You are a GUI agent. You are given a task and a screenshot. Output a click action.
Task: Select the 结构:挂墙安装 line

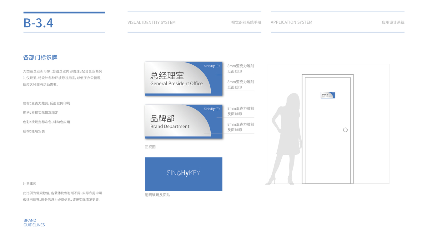coord(34,131)
